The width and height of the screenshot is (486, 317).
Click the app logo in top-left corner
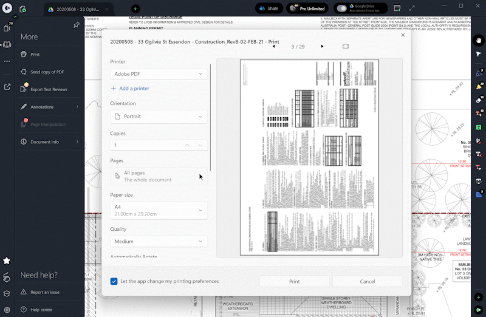7,8
